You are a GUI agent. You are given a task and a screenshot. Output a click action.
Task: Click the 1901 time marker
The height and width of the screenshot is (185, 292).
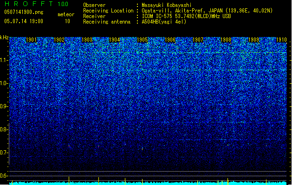(31, 40)
